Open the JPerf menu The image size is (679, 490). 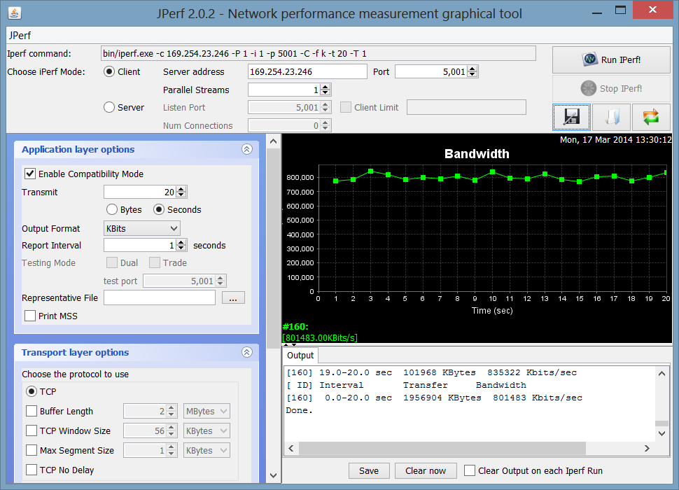point(20,36)
